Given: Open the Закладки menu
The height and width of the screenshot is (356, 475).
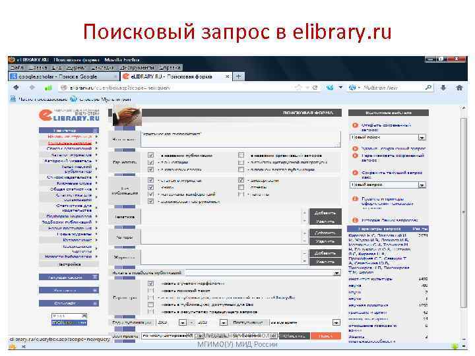Looking at the screenshot, I should pos(103,67).
